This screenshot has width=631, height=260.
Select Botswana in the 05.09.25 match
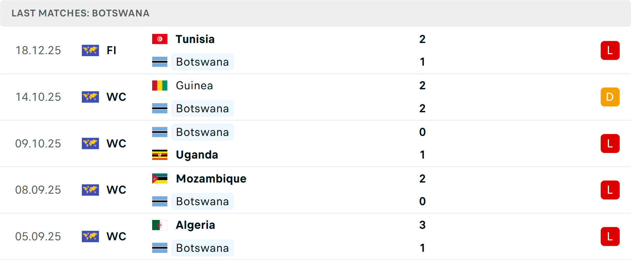[x=202, y=248]
